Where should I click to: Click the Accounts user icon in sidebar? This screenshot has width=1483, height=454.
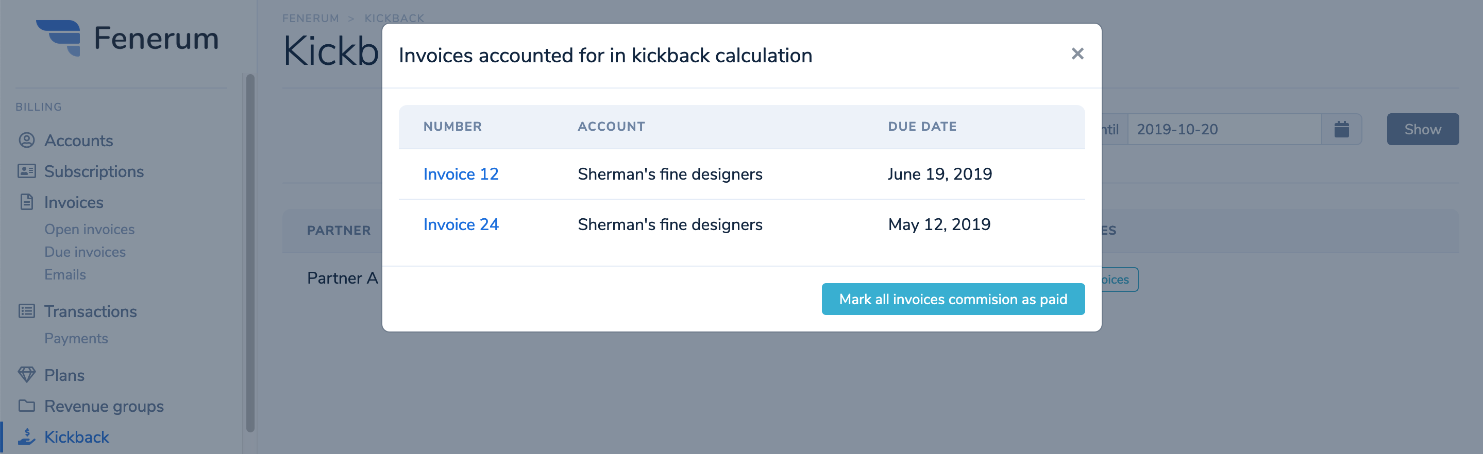coord(26,141)
